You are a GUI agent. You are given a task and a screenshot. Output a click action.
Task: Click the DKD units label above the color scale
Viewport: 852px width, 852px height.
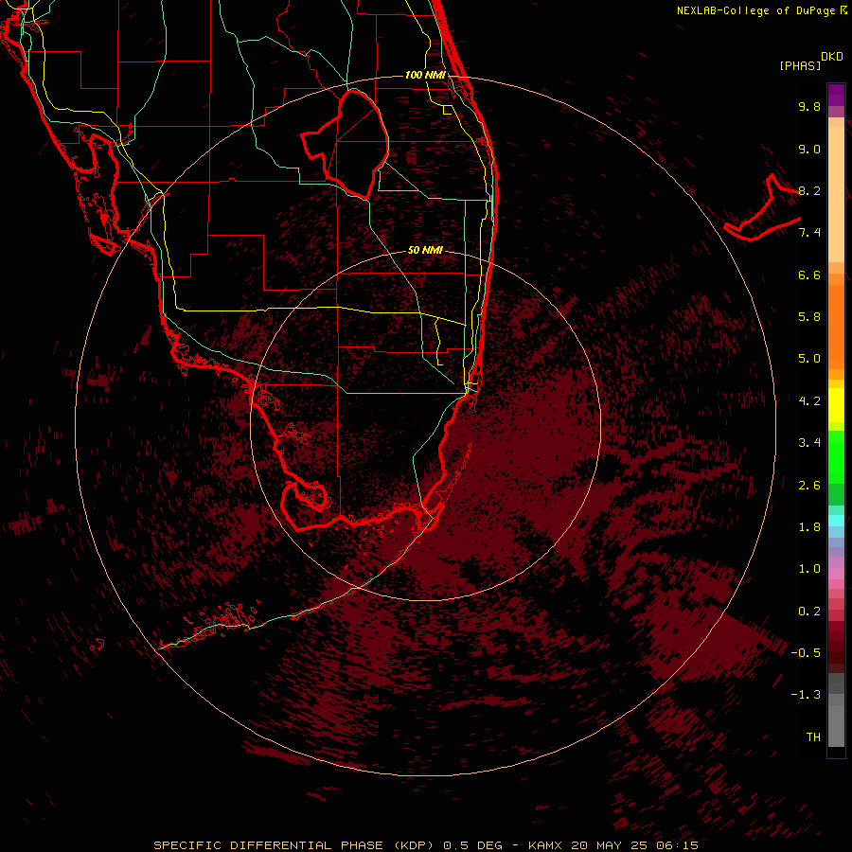832,57
